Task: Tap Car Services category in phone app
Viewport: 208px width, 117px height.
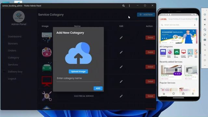Action: [x=176, y=53]
